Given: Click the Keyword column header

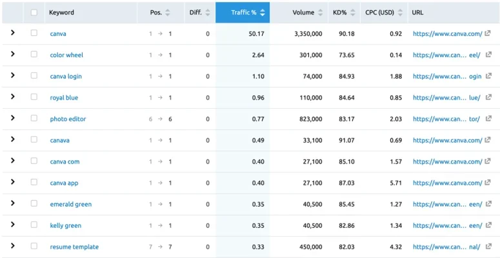Looking at the screenshot, I should pyautogui.click(x=61, y=13).
